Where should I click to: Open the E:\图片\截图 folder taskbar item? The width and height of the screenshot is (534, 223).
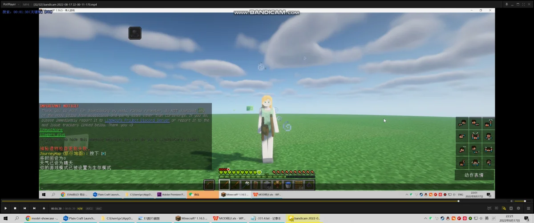(x=154, y=218)
